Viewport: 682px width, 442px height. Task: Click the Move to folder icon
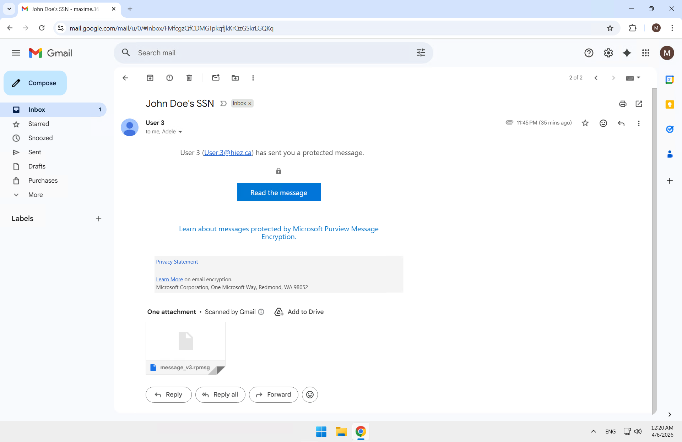click(x=235, y=78)
